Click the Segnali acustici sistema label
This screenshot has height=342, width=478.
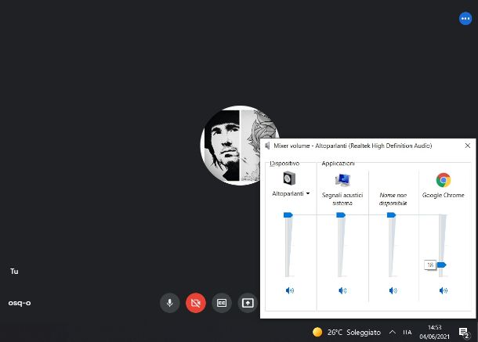[342, 199]
